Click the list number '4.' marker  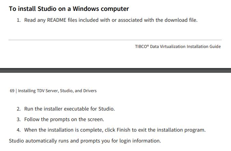[19, 130]
